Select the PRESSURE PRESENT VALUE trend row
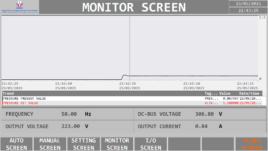The height and width of the screenshot is (151, 268). coord(132,99)
